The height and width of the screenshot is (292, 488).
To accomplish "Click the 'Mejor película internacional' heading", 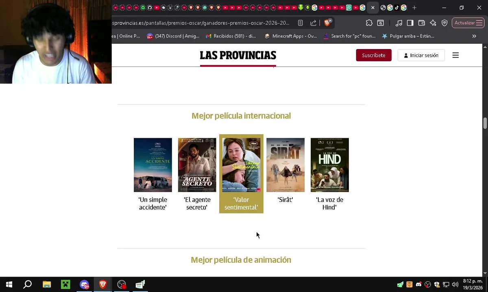I will [x=241, y=116].
